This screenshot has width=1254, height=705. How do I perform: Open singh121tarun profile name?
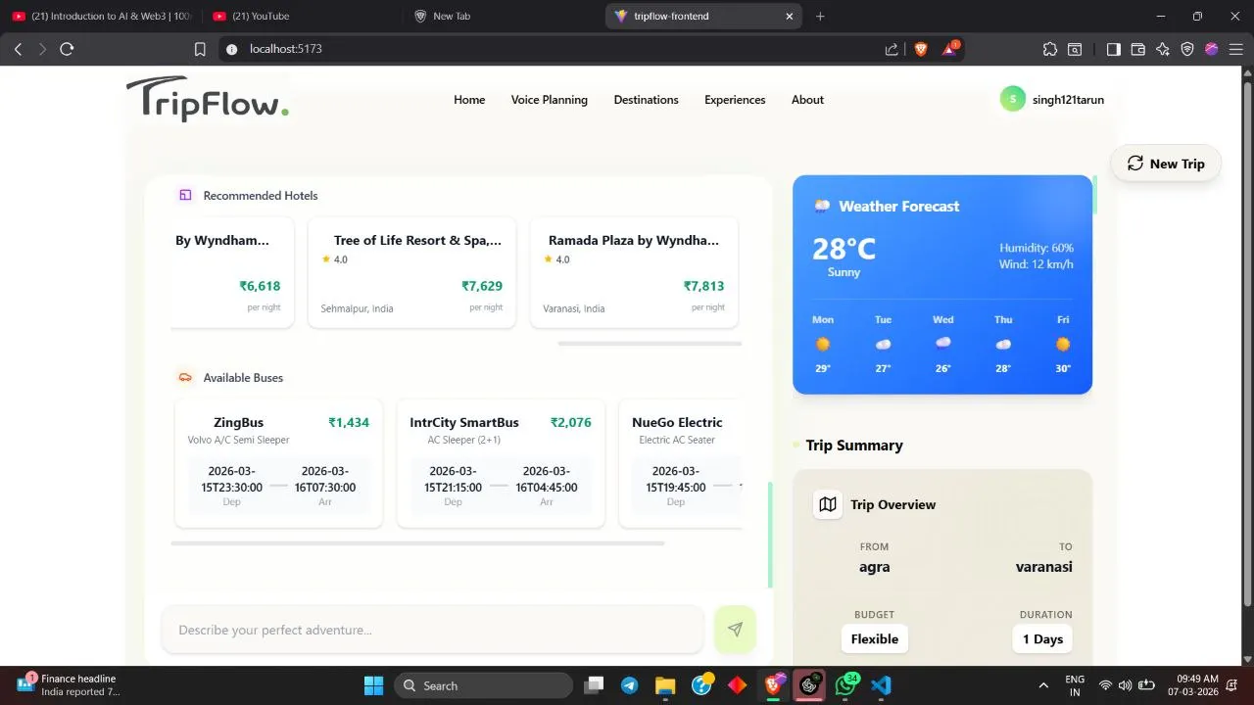pyautogui.click(x=1068, y=100)
